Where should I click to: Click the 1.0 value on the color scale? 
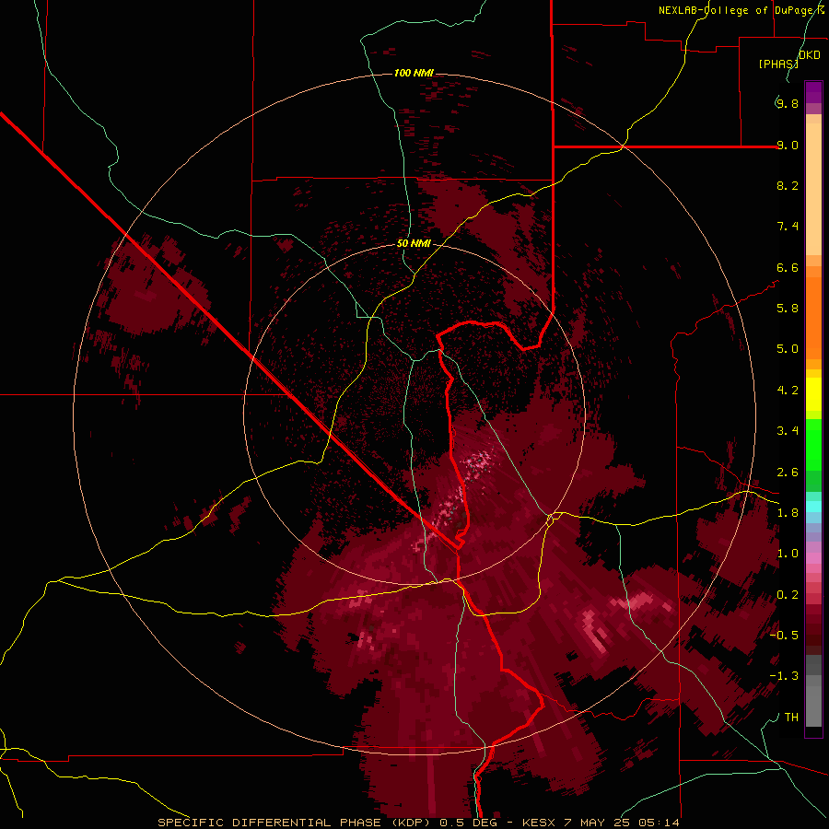[x=787, y=554]
